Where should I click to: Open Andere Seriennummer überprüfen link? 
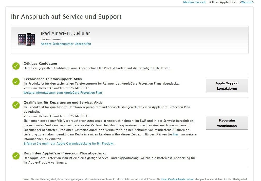[x=66, y=44]
